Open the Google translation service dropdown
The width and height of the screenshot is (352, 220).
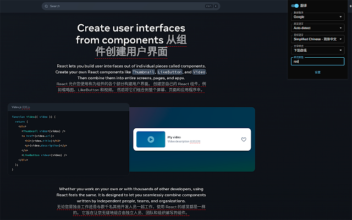(x=317, y=17)
